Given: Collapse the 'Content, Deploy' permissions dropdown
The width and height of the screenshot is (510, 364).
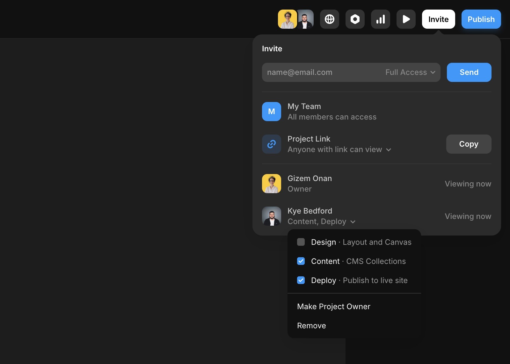Looking at the screenshot, I should point(321,222).
